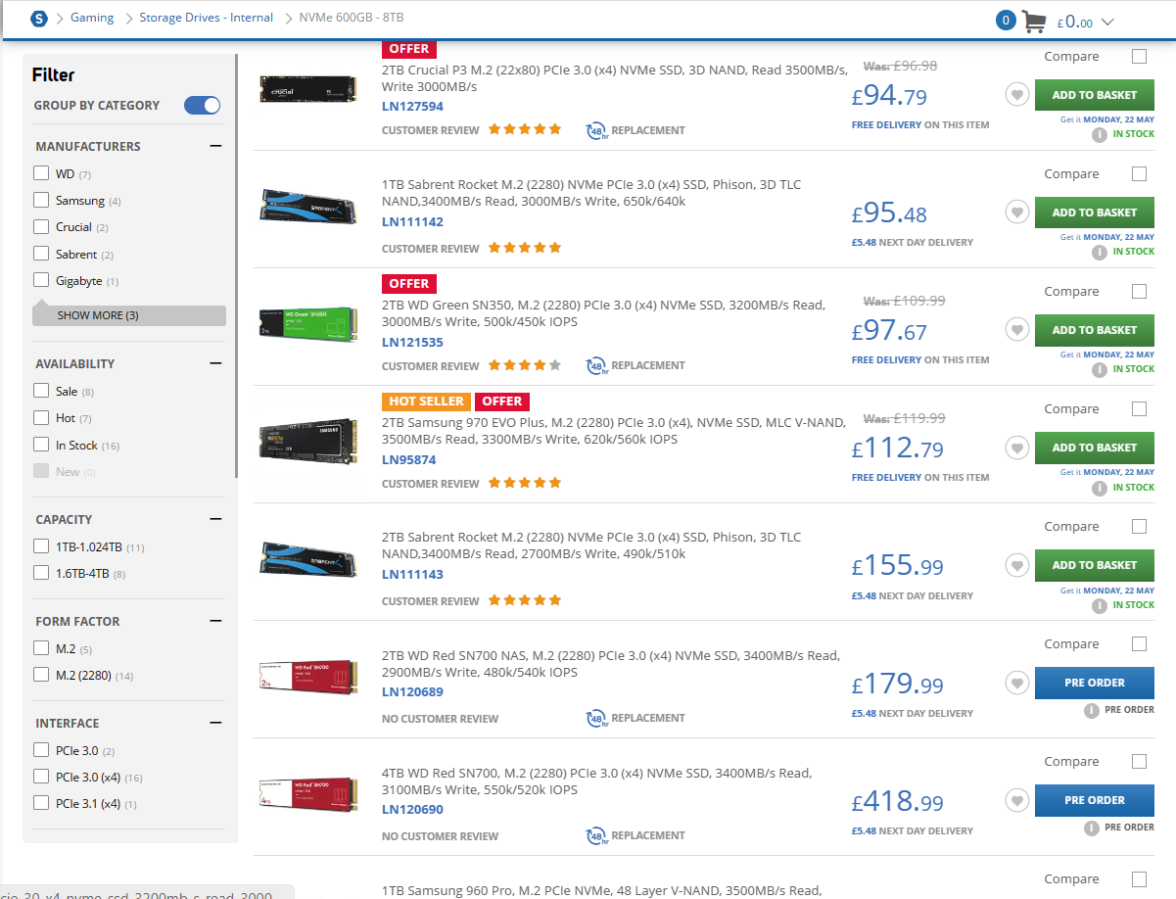Viewport: 1176px width, 899px height.
Task: Open the Gaming breadcrumb link
Action: click(92, 18)
